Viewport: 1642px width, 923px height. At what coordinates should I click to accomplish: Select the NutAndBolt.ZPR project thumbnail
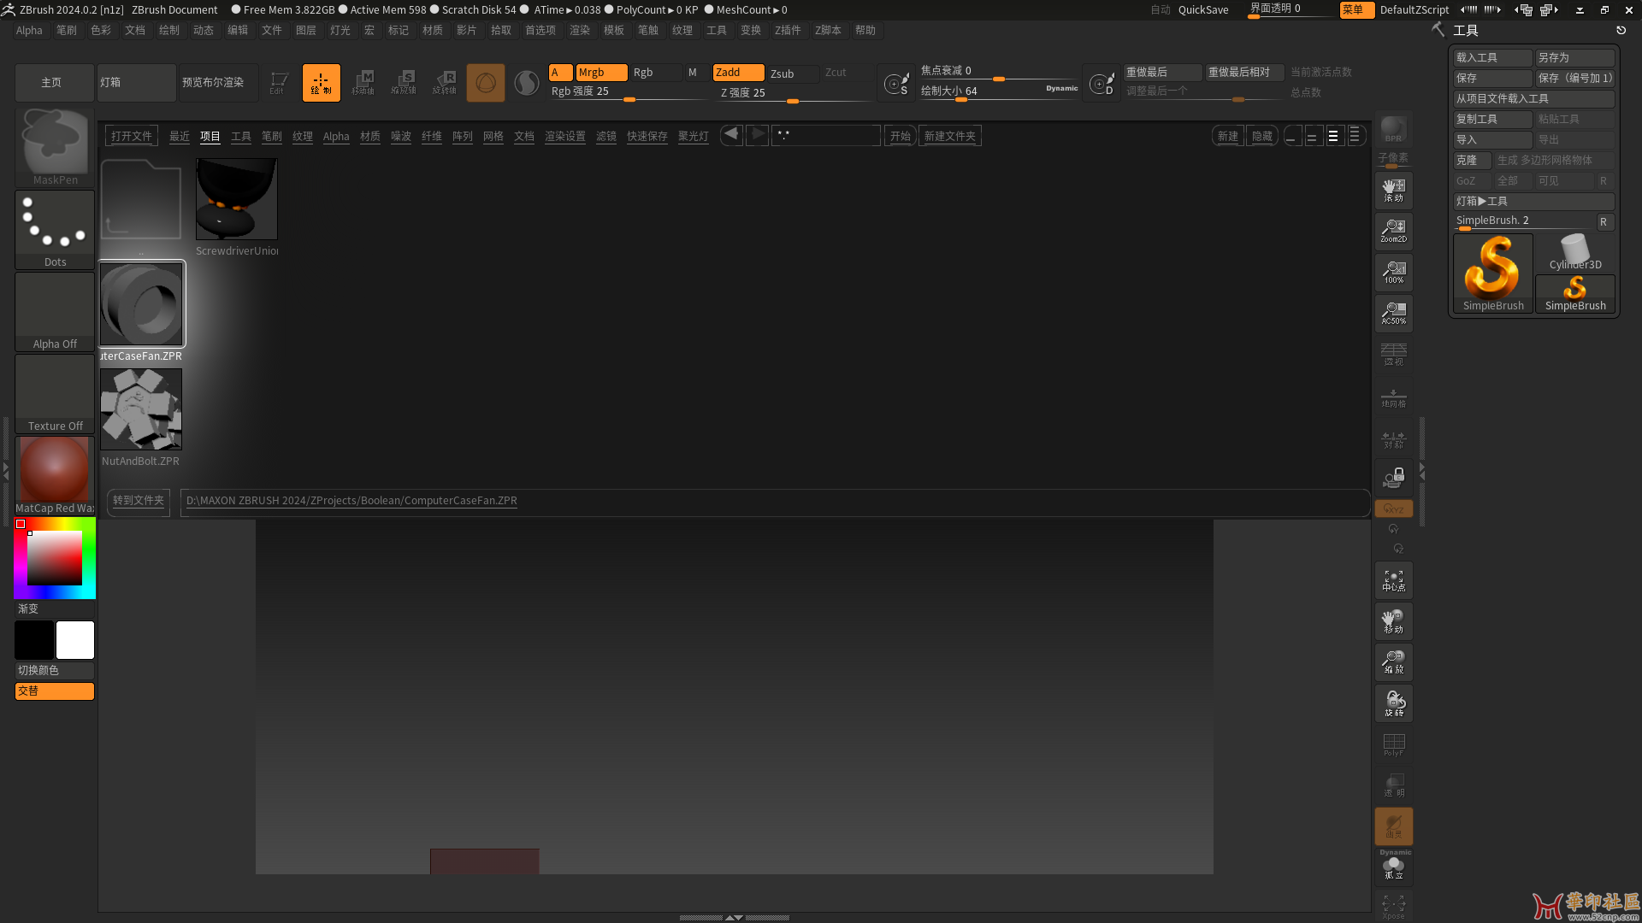141,409
